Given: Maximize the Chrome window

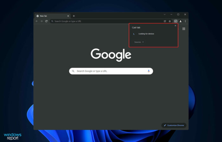Looking at the screenshot, I should pyautogui.click(x=178, y=15).
